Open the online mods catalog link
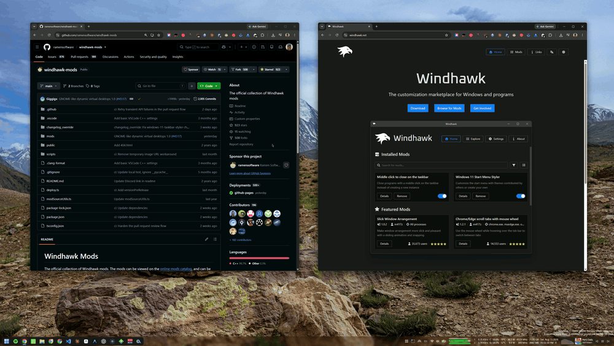 176,269
